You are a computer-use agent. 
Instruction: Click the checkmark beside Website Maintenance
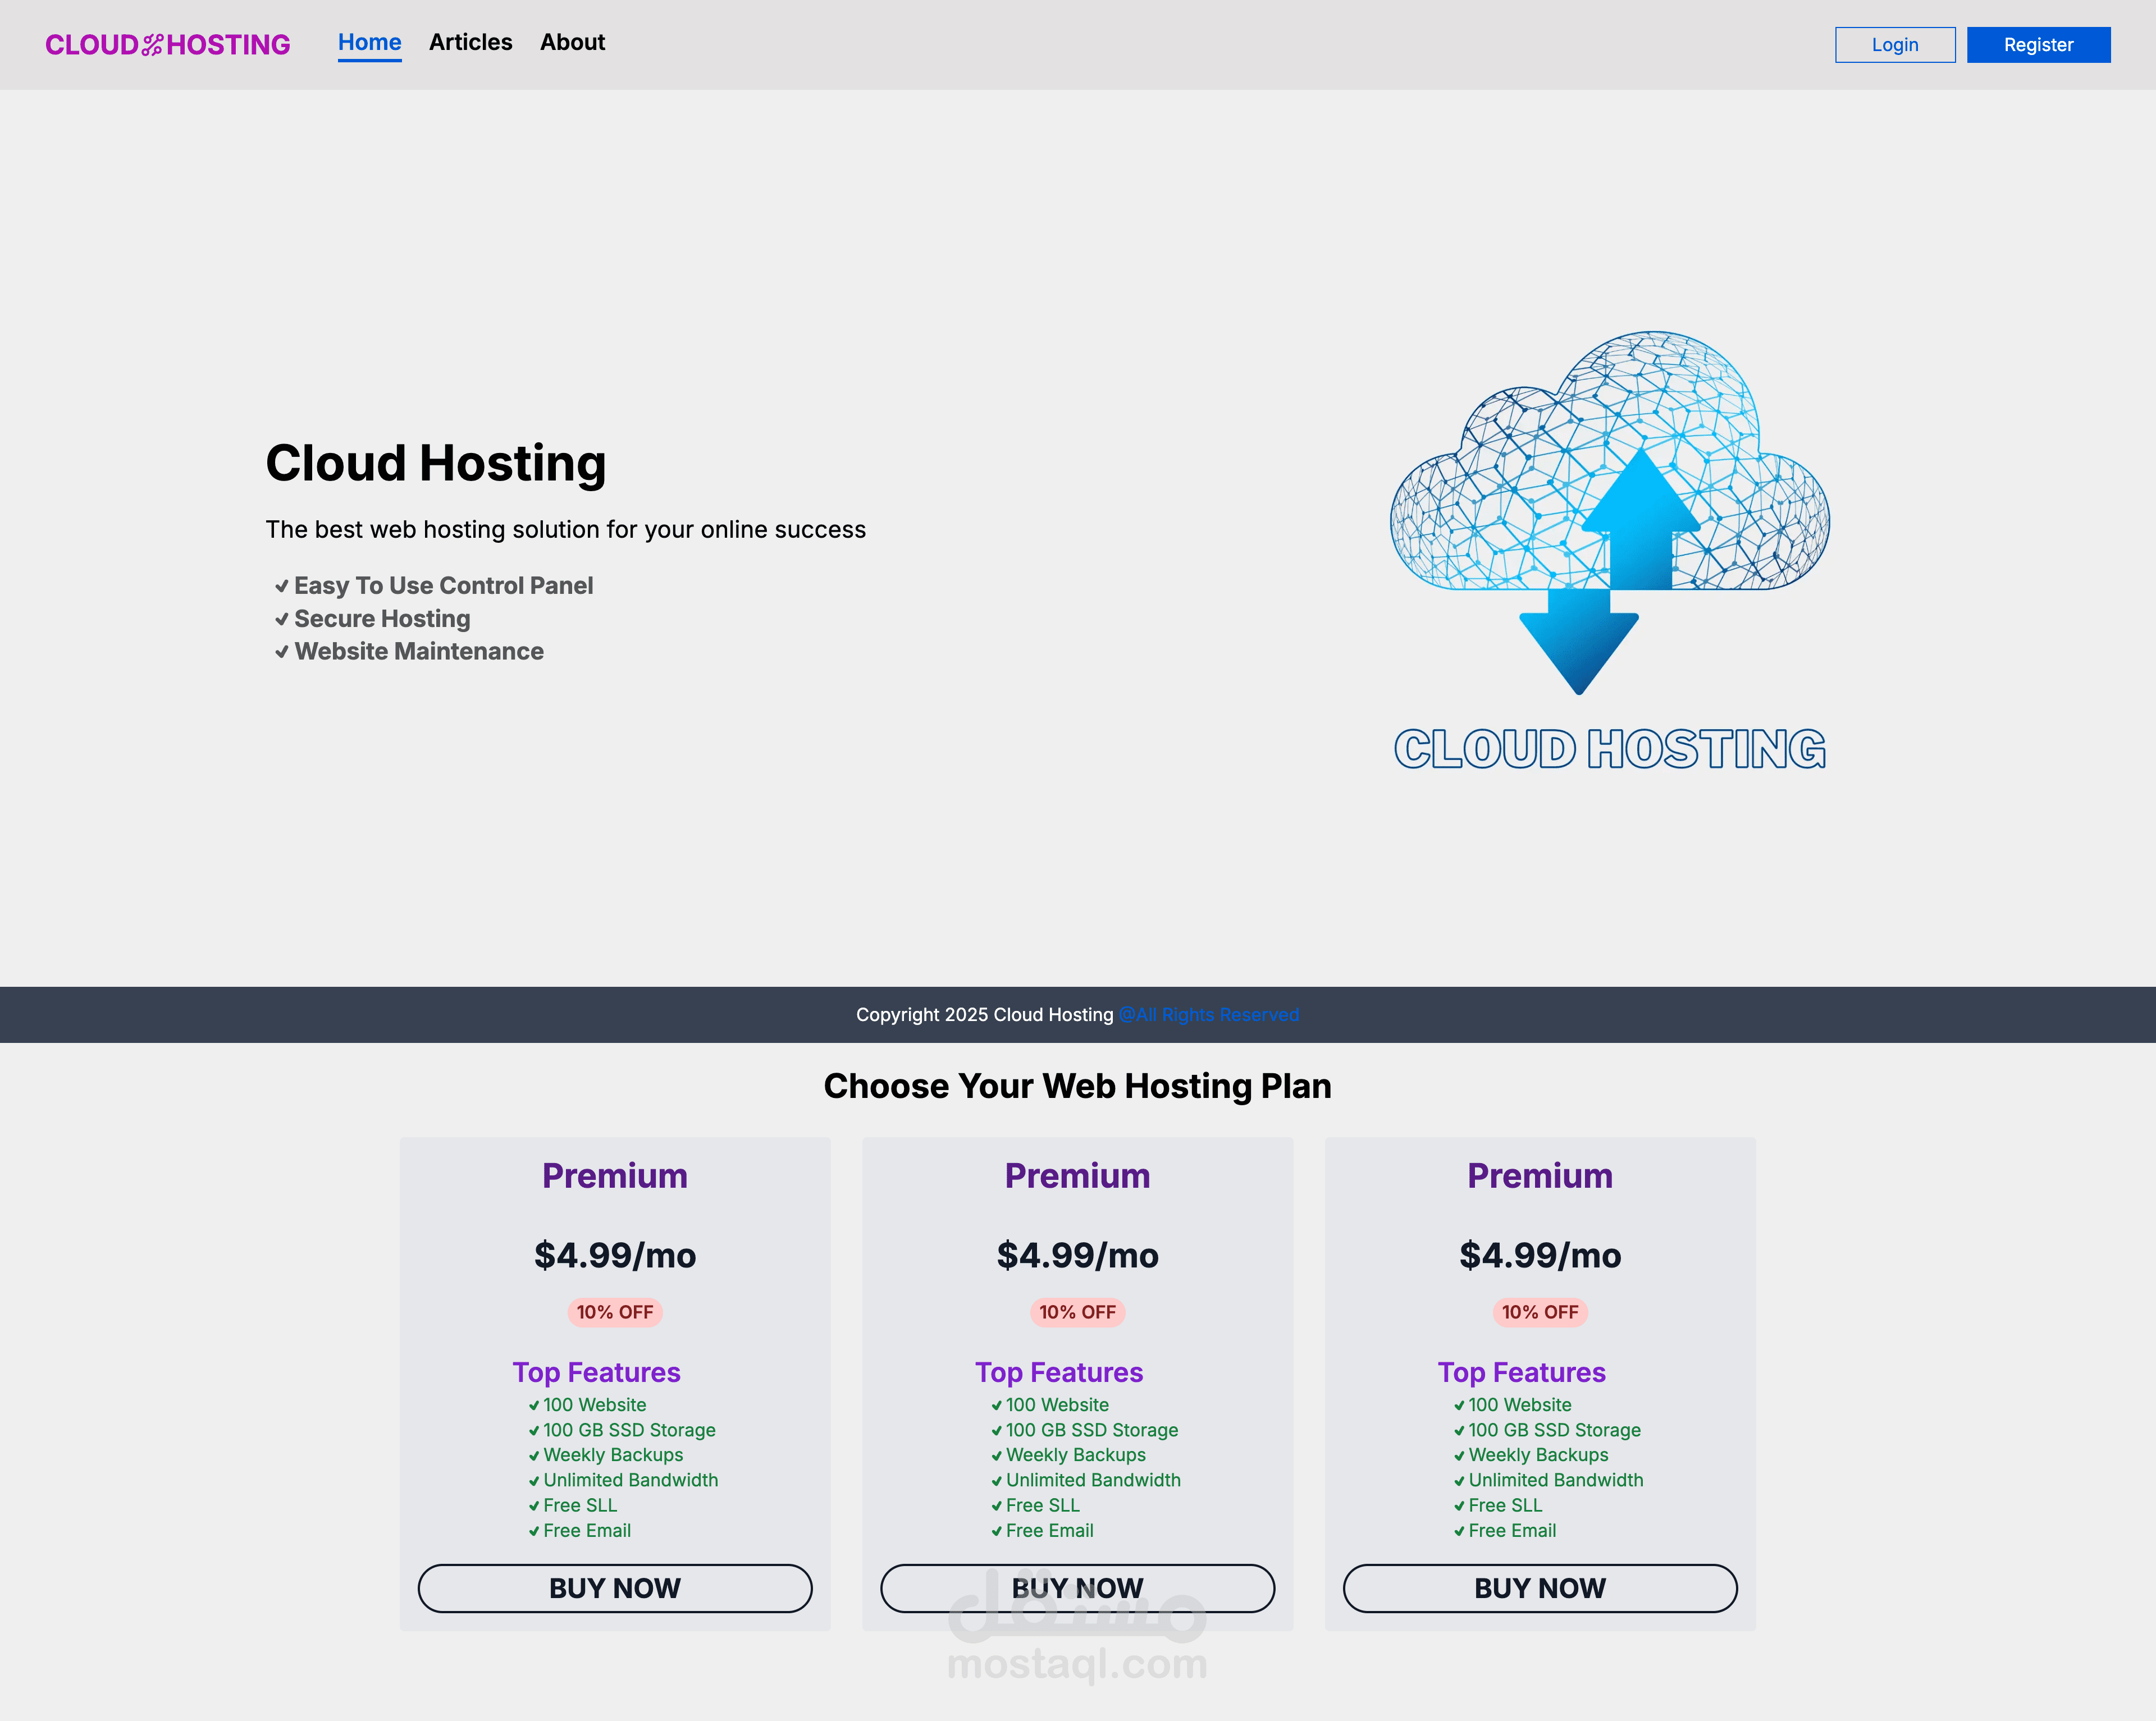[x=281, y=652]
